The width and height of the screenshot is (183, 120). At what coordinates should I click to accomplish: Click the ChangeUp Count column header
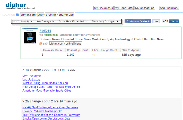(x=77, y=50)
